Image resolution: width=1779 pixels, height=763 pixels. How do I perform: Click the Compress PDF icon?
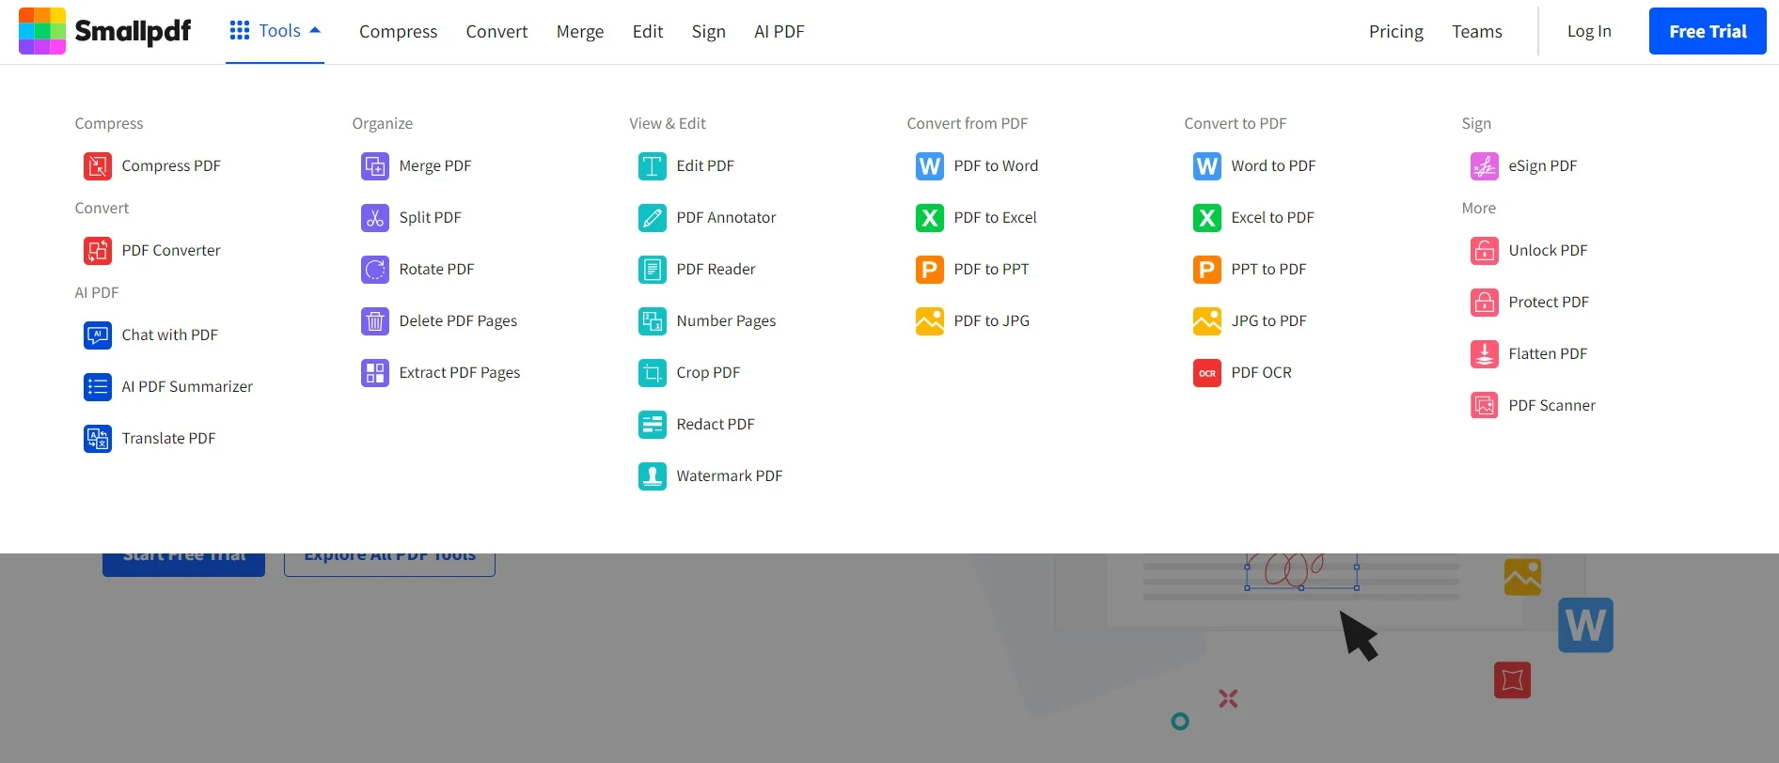pyautogui.click(x=98, y=166)
